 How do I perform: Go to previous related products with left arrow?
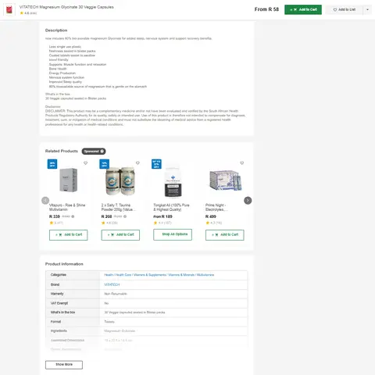tap(45, 200)
